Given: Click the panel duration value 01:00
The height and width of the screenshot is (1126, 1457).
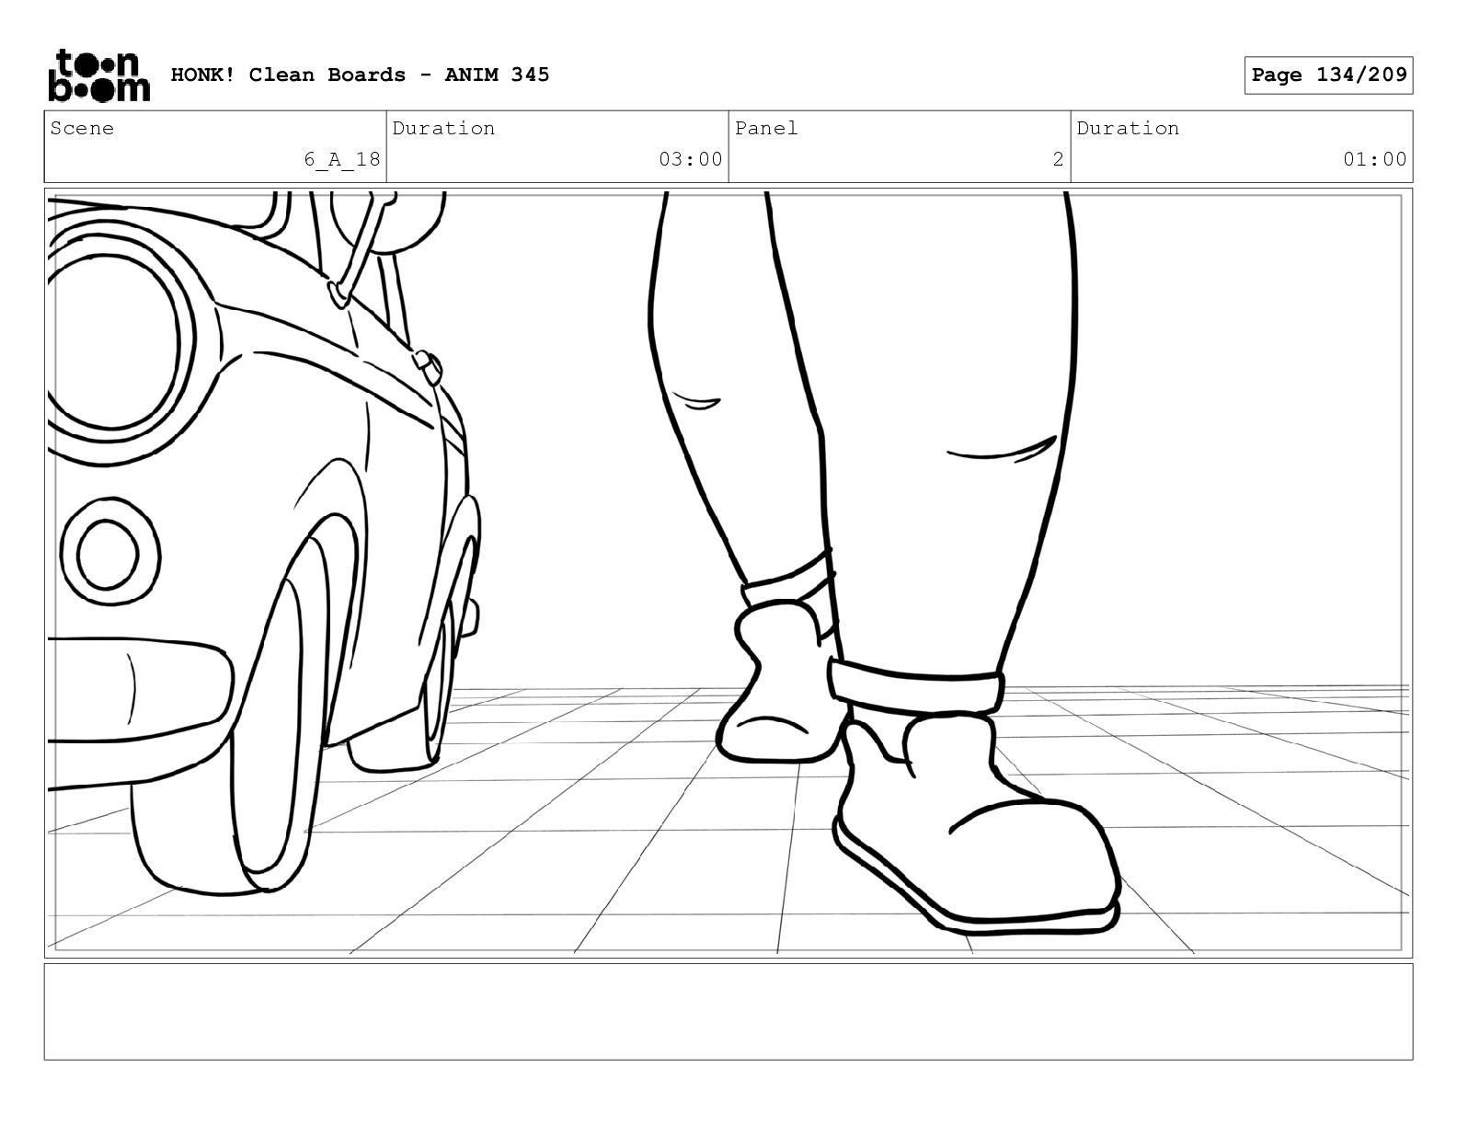Looking at the screenshot, I should pos(1374,159).
